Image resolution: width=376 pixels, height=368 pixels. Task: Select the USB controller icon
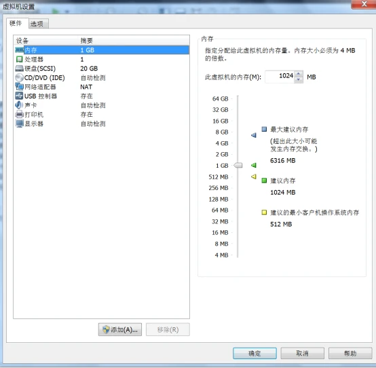click(19, 96)
